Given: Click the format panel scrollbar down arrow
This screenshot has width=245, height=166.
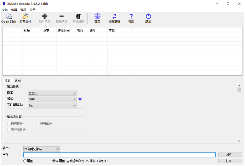Looking at the screenshot, I should pyautogui.click(x=239, y=141).
